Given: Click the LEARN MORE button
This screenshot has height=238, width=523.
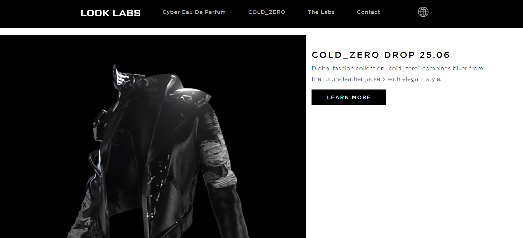Looking at the screenshot, I should 349,97.
